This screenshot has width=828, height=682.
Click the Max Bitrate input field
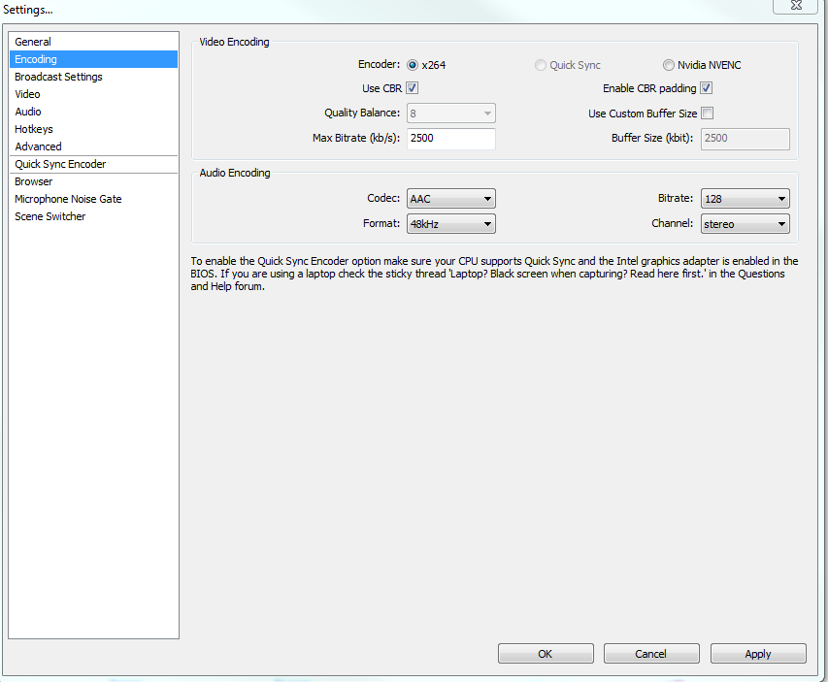451,139
